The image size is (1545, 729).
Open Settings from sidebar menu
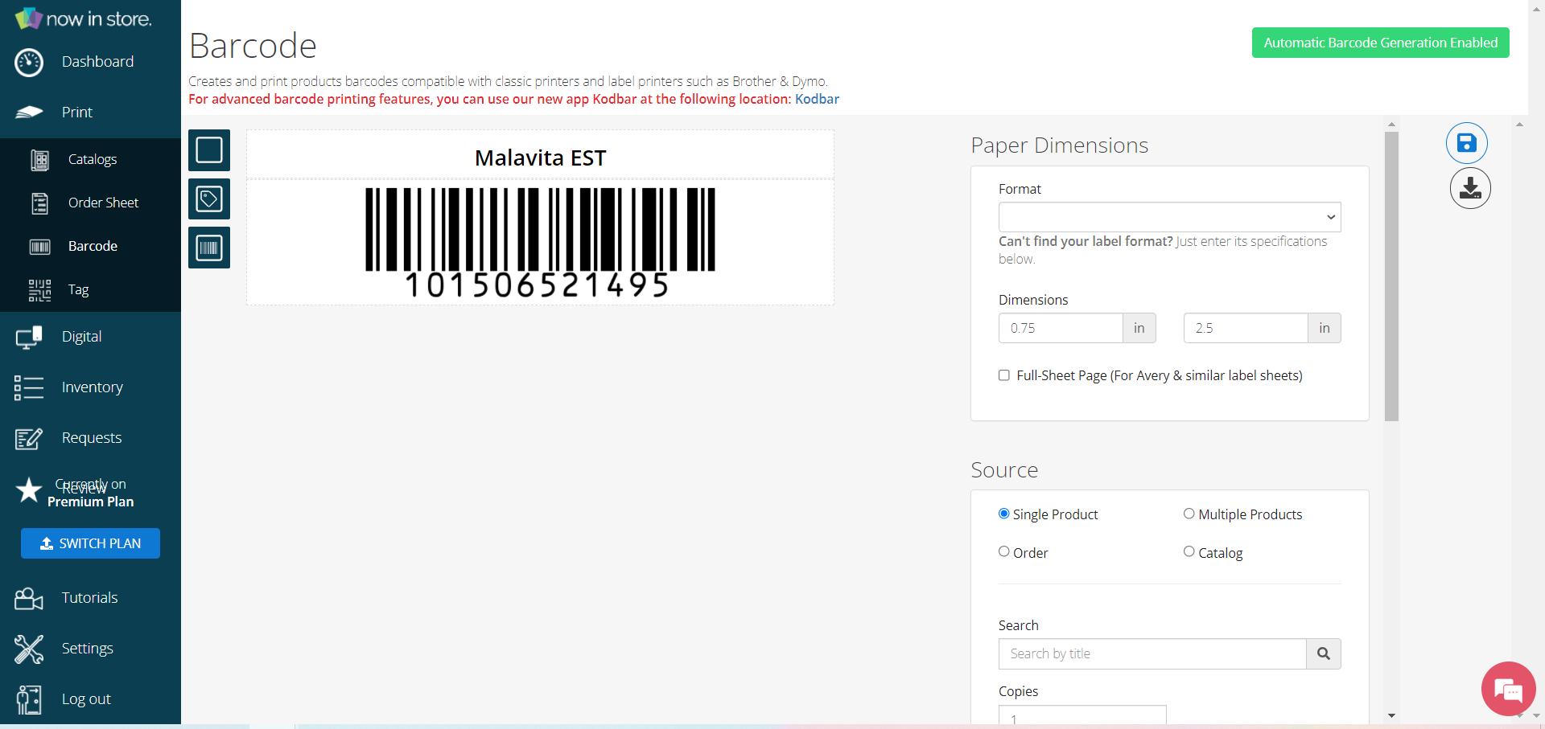click(x=88, y=649)
